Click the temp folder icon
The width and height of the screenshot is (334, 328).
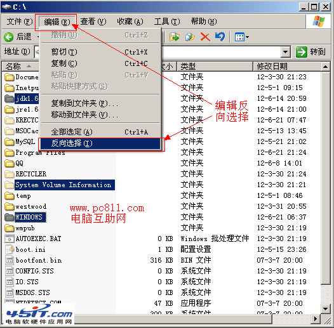click(x=9, y=195)
